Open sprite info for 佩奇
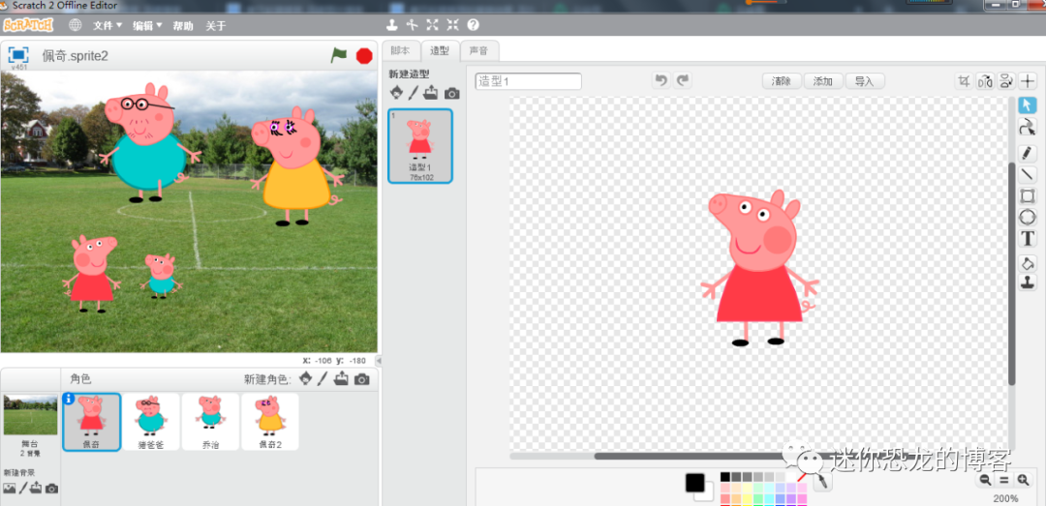The width and height of the screenshot is (1046, 506). 68,398
